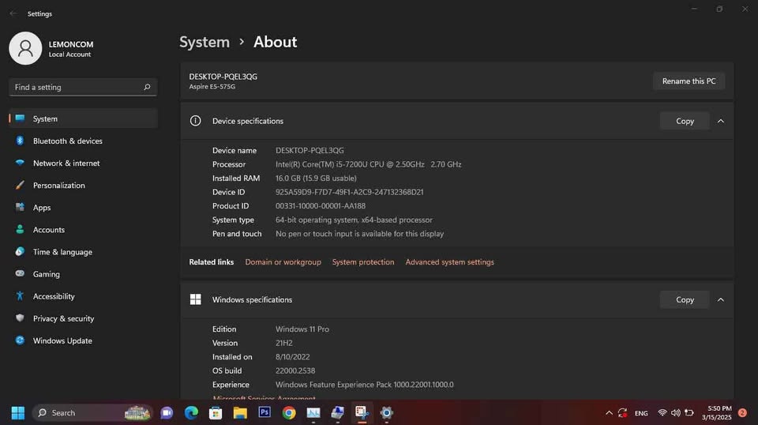The image size is (758, 425).
Task: Open the notification badge showing 2
Action: 742,413
